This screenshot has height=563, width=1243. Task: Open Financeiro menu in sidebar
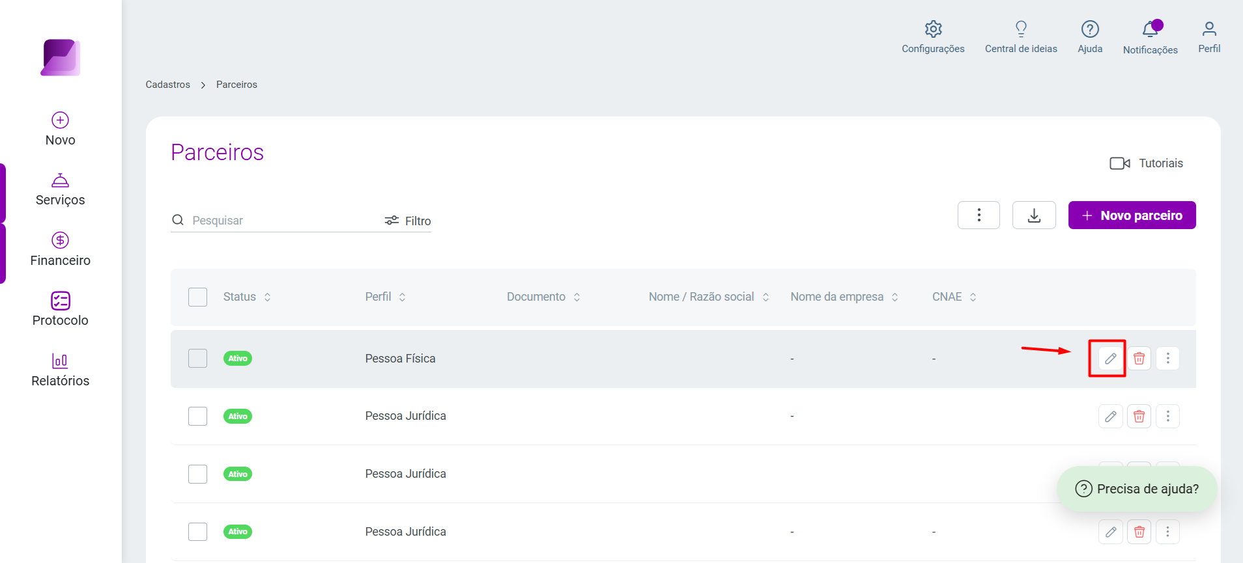[61, 250]
